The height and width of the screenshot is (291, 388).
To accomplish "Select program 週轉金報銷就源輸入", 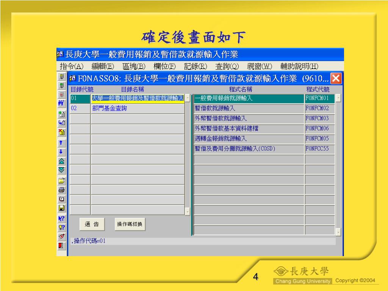I will click(x=249, y=139).
